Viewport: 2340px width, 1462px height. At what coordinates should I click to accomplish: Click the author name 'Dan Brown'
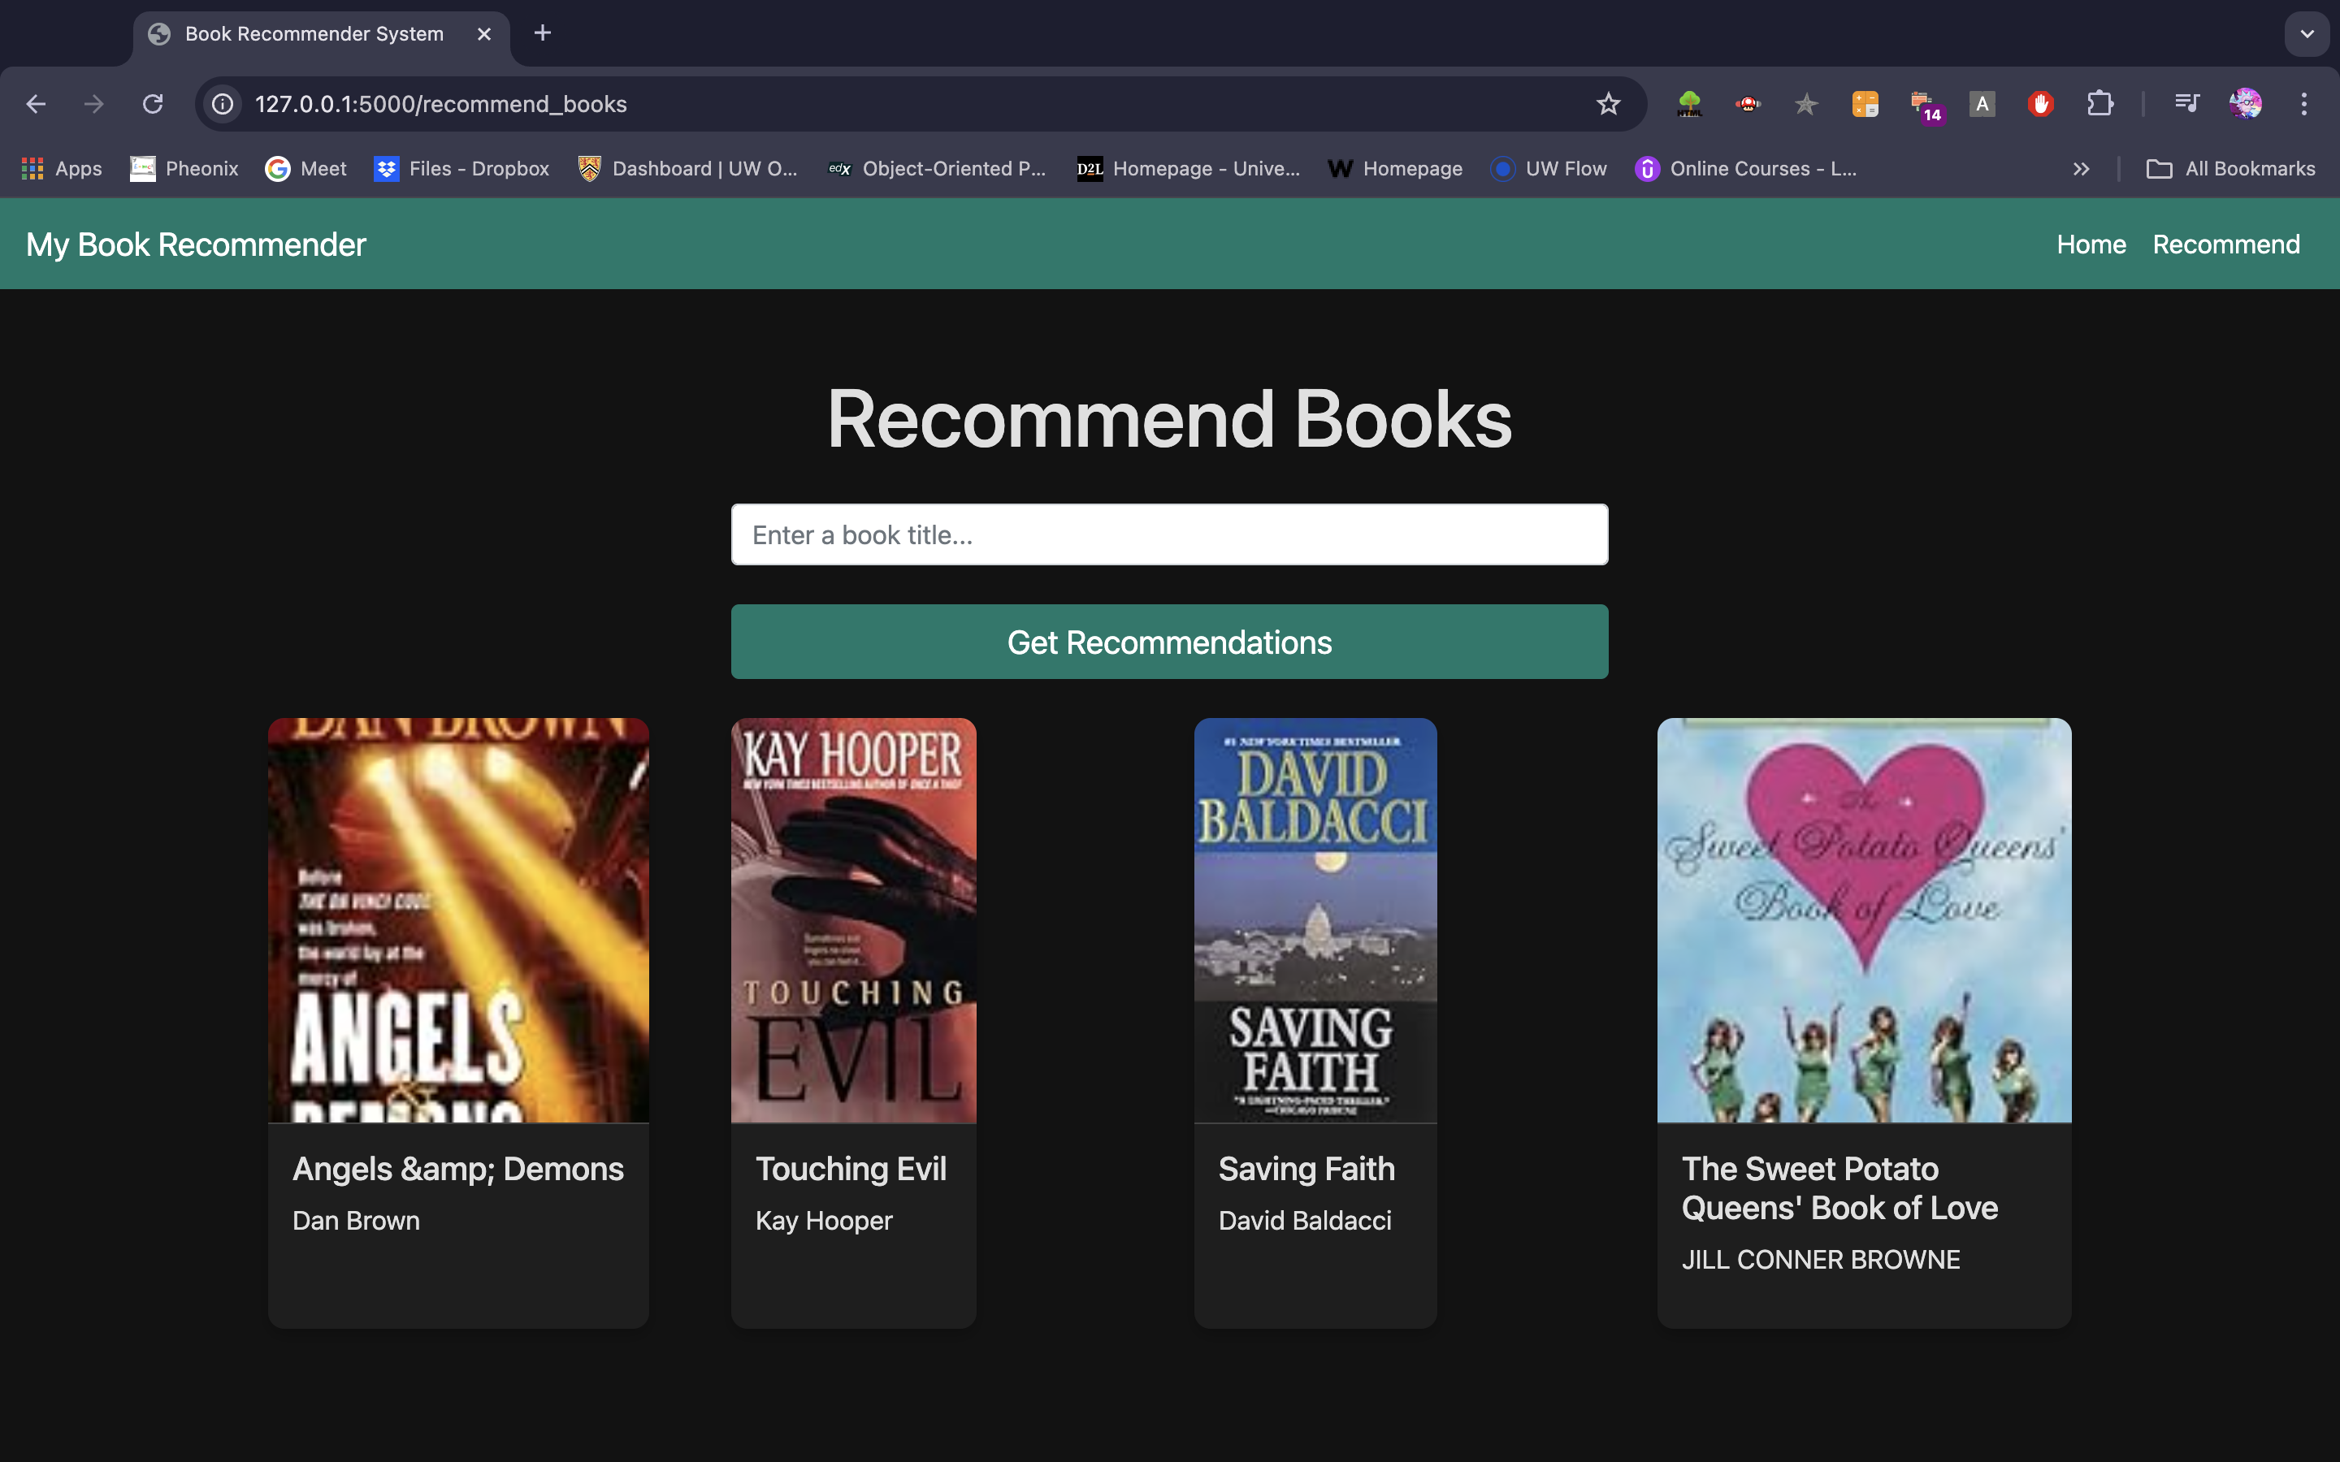click(356, 1222)
